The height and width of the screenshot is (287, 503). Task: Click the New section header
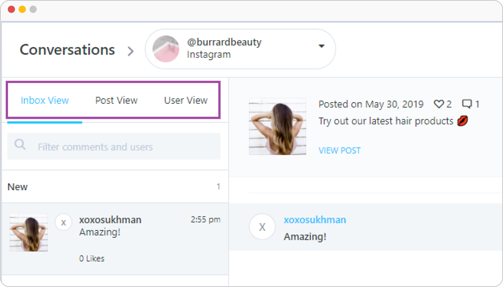point(18,187)
